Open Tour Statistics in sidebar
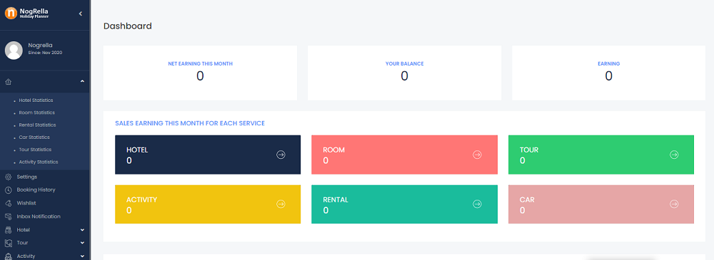Screen dimensions: 714x260 (35, 149)
